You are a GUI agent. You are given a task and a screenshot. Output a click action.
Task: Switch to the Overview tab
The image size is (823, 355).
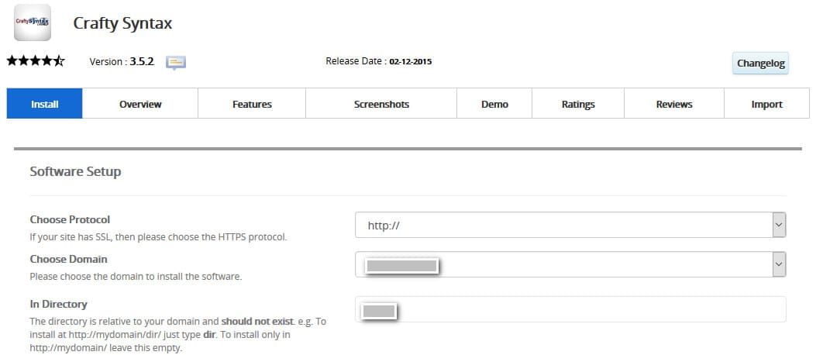pos(140,104)
